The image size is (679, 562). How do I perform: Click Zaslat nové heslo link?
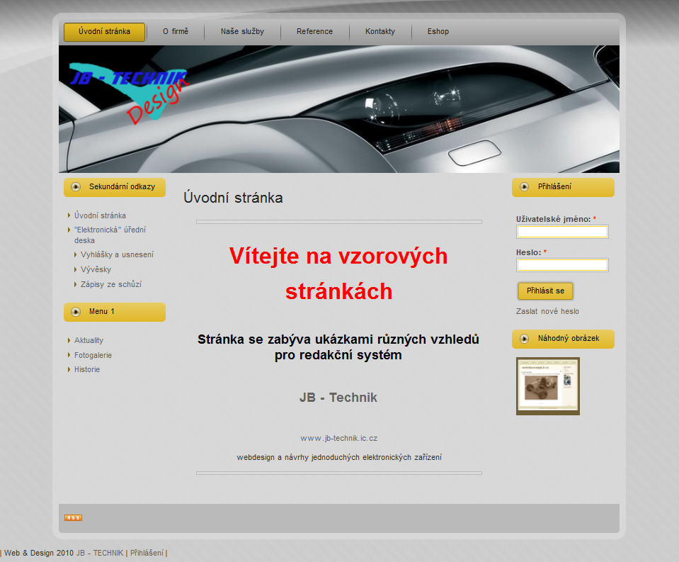[547, 312]
